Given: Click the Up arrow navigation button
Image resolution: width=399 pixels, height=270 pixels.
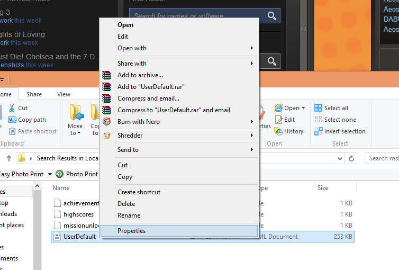Looking at the screenshot, I should pyautogui.click(x=9, y=158).
